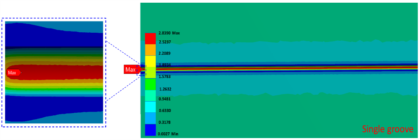
Task: Select the yellow legend color band
Action: tap(150, 61)
